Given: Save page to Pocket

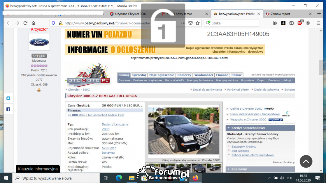Looking at the screenshot, I should coord(190,23).
